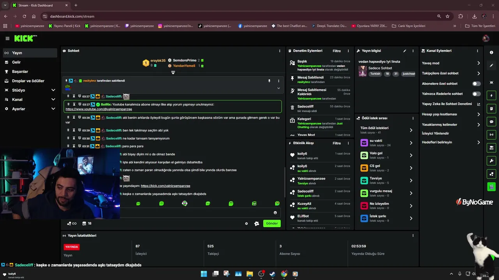This screenshot has height=280, width=499.
Task: Edit stream info with pencil icon
Action: pos(405,51)
